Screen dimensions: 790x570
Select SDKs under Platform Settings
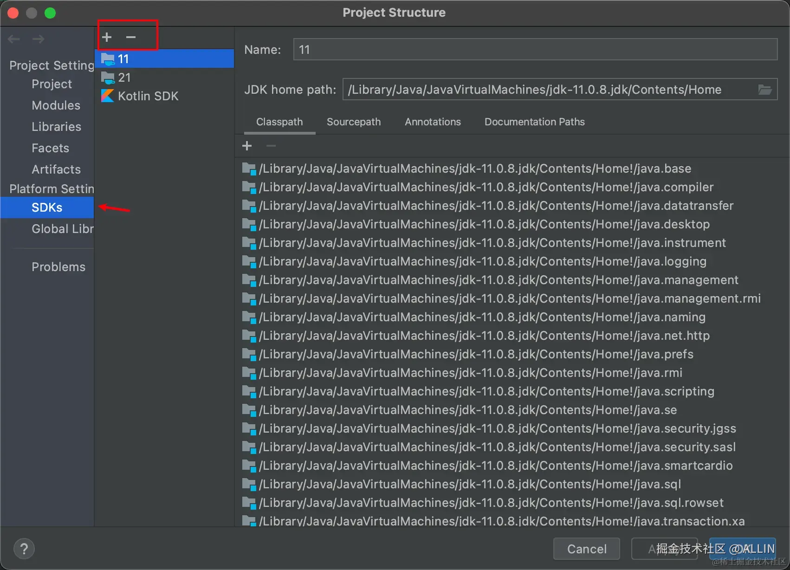click(x=47, y=207)
